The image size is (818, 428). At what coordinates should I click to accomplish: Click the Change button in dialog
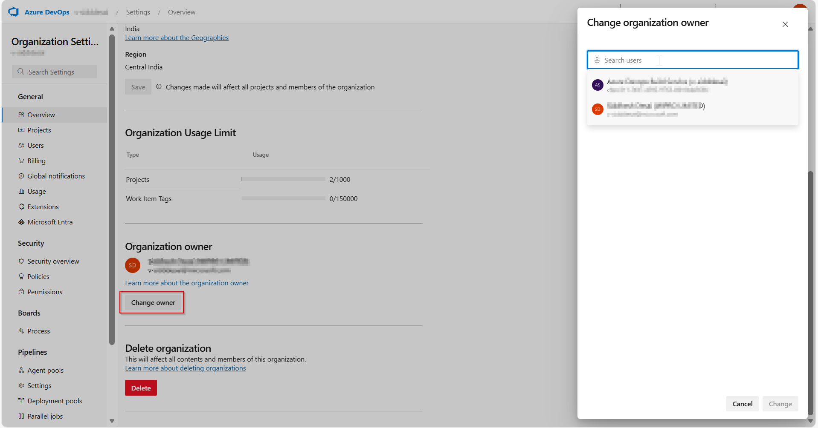coord(780,404)
